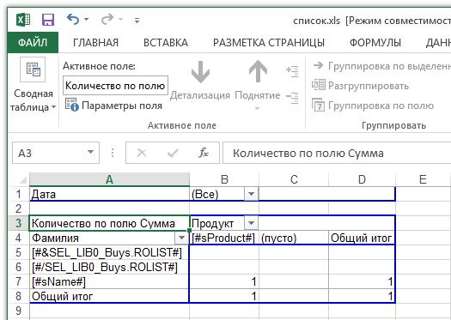
Task: Click the Поднятие up arrow icon
Action: (258, 71)
